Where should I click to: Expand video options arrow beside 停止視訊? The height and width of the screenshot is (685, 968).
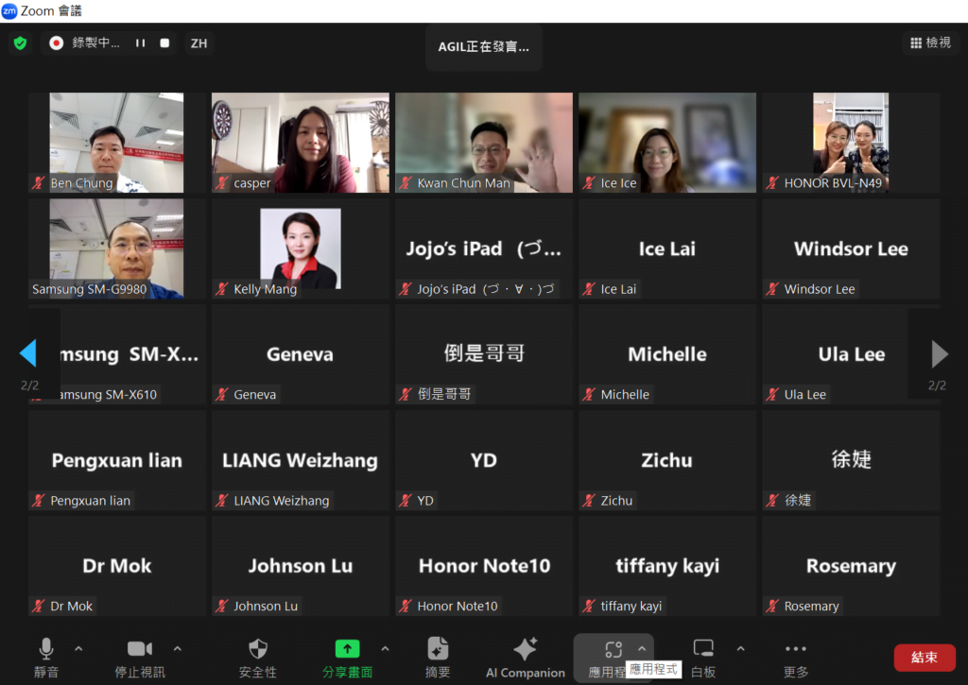pyautogui.click(x=178, y=649)
